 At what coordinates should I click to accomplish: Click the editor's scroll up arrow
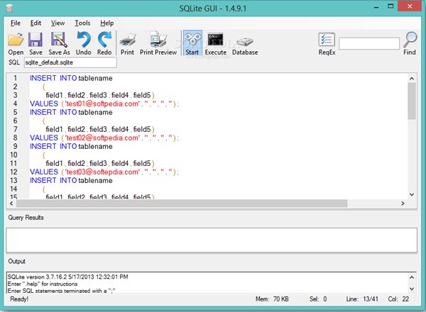click(412, 79)
